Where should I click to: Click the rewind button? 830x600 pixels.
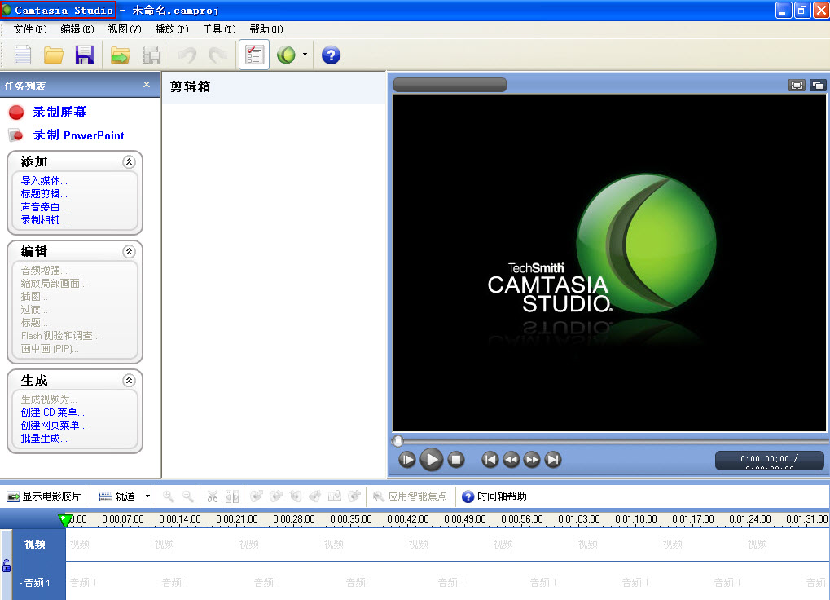[x=511, y=460]
